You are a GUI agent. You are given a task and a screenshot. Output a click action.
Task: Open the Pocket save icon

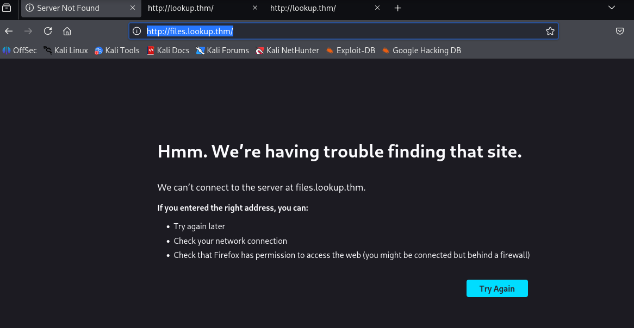pos(619,31)
